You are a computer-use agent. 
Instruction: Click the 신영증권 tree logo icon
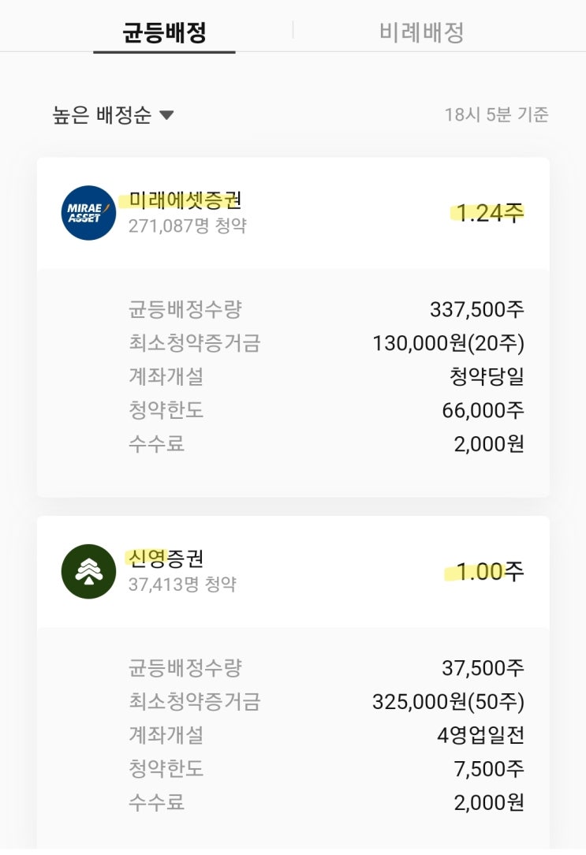pyautogui.click(x=88, y=571)
